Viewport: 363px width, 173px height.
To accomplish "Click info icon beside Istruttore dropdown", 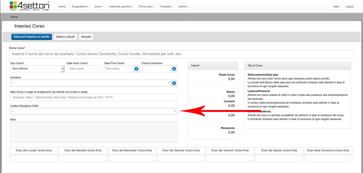I will [x=174, y=83].
